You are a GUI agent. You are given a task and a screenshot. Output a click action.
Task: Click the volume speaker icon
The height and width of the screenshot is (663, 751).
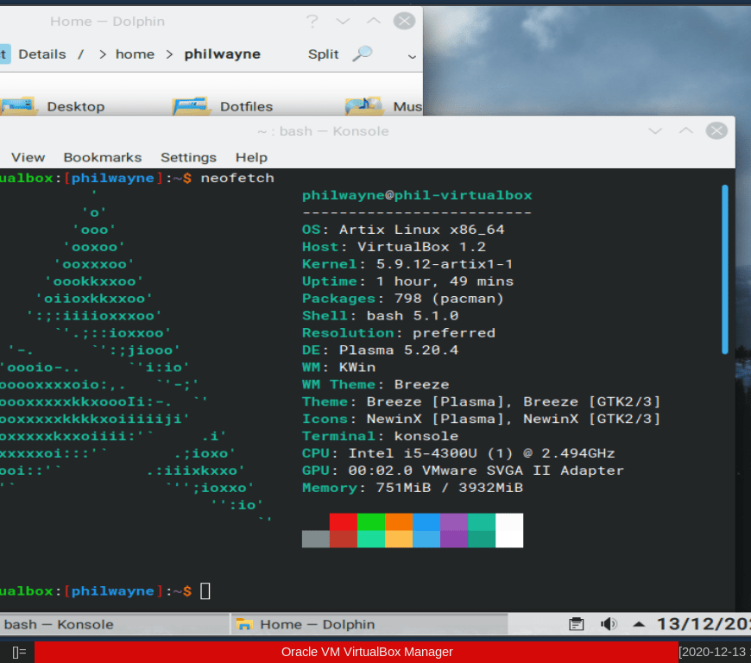coord(609,624)
